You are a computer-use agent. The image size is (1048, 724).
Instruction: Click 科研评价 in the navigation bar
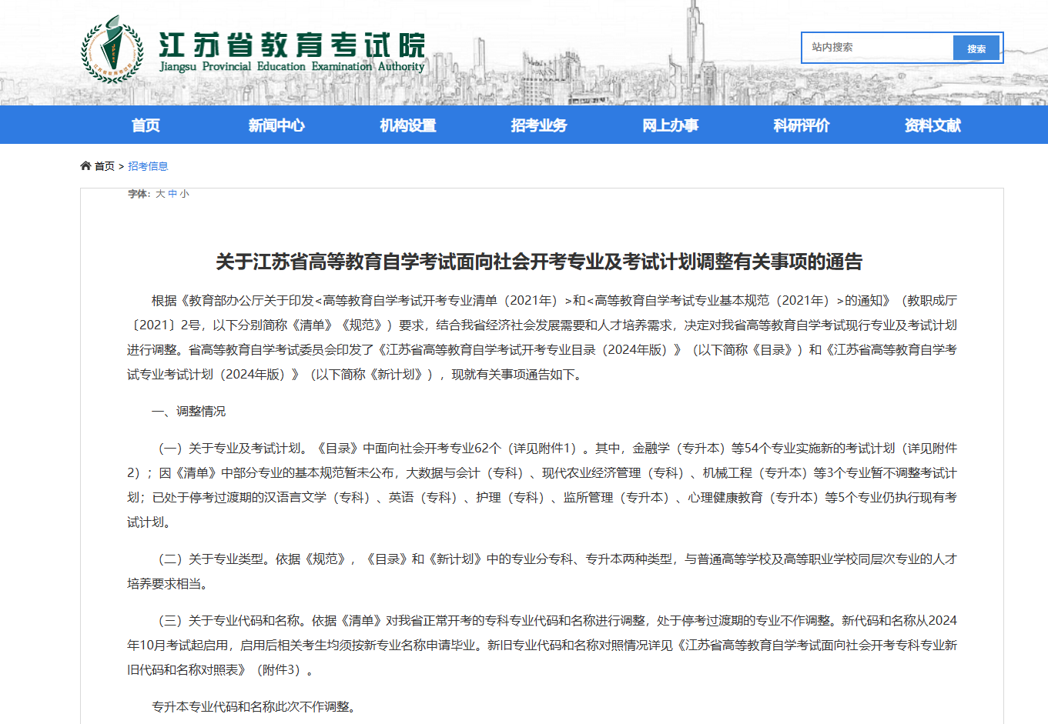802,125
